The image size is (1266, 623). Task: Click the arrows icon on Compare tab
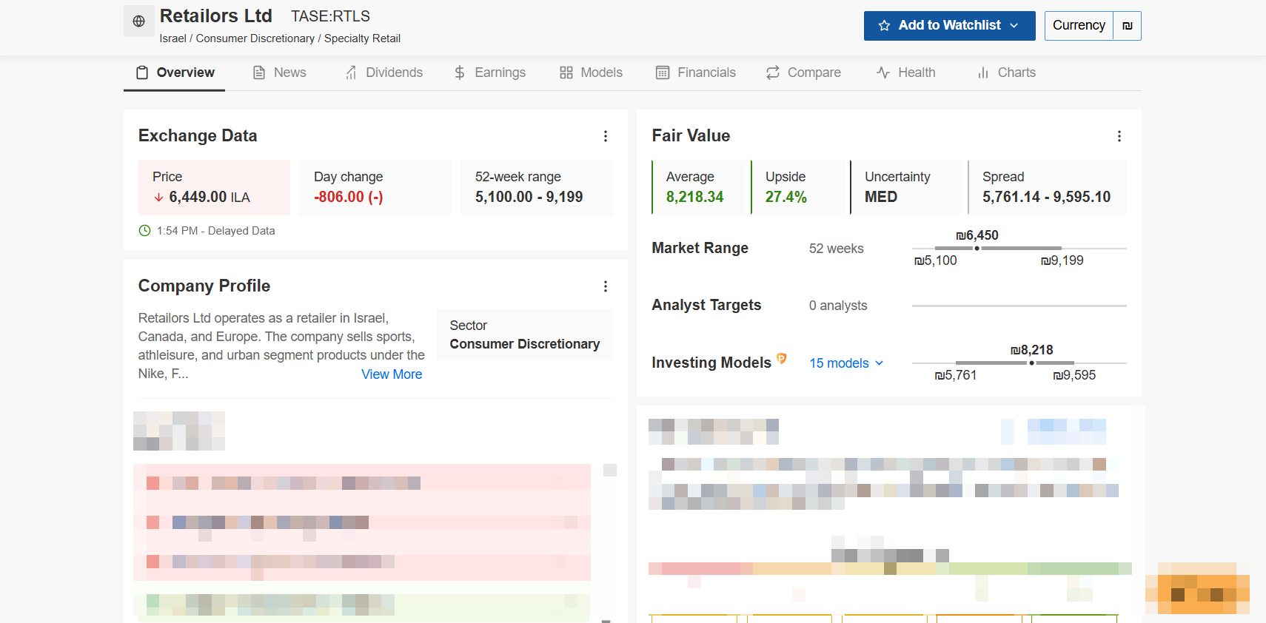tap(773, 73)
